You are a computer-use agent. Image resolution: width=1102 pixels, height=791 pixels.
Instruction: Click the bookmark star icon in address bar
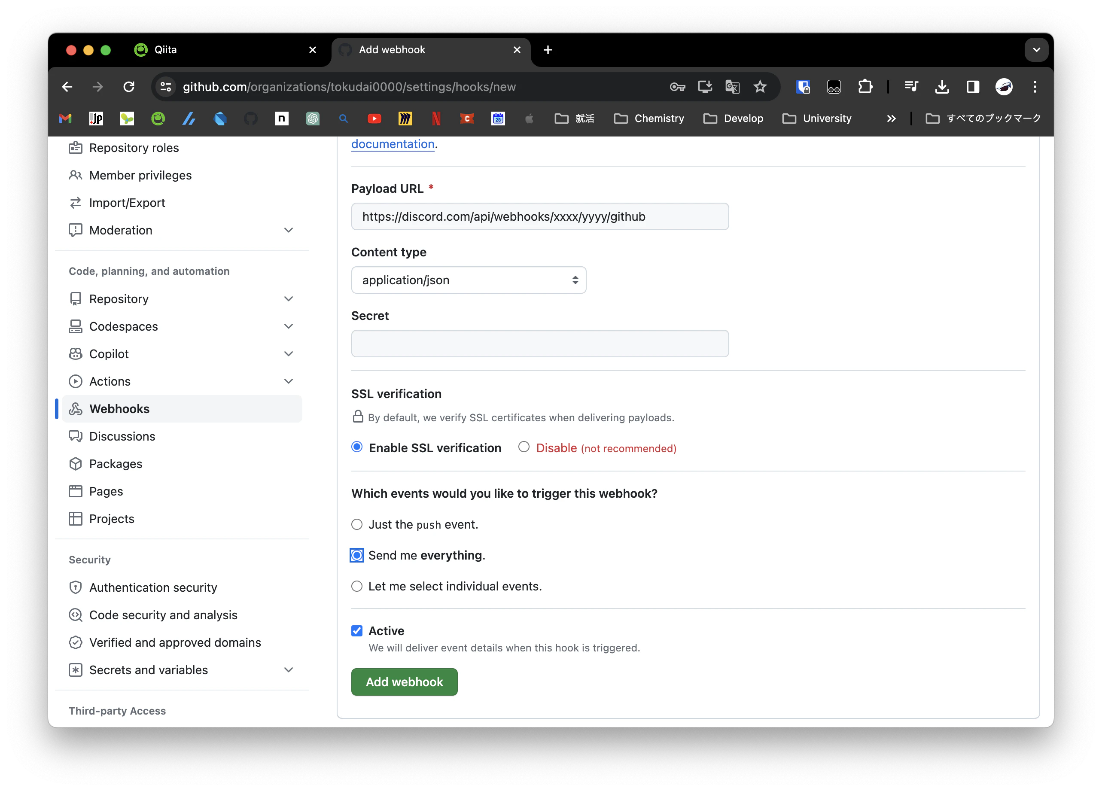tap(759, 87)
